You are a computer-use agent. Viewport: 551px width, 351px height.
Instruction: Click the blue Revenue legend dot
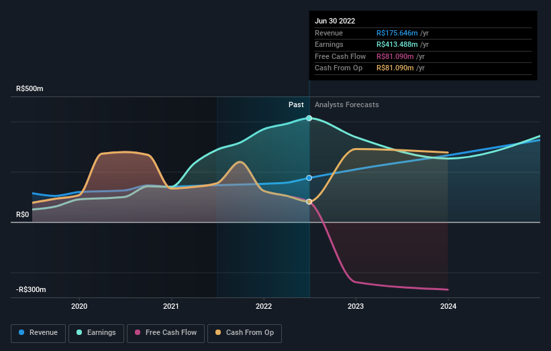click(x=21, y=332)
